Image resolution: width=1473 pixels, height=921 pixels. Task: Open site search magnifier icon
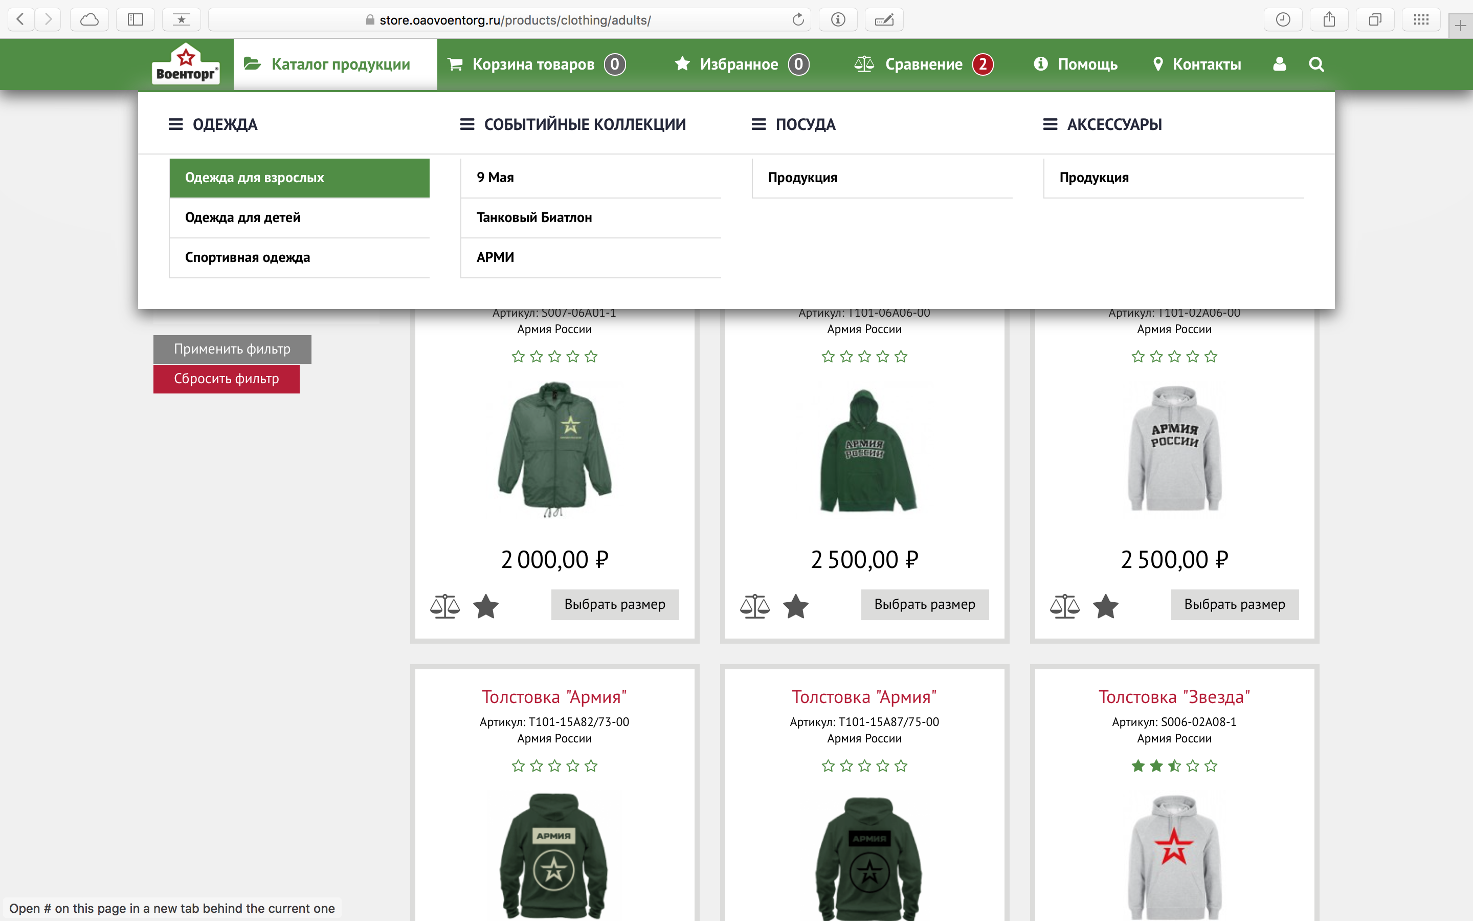coord(1316,64)
